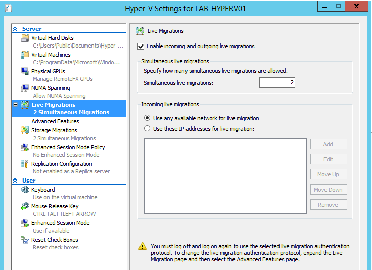Click the Virtual Machines folder icon

25,55
